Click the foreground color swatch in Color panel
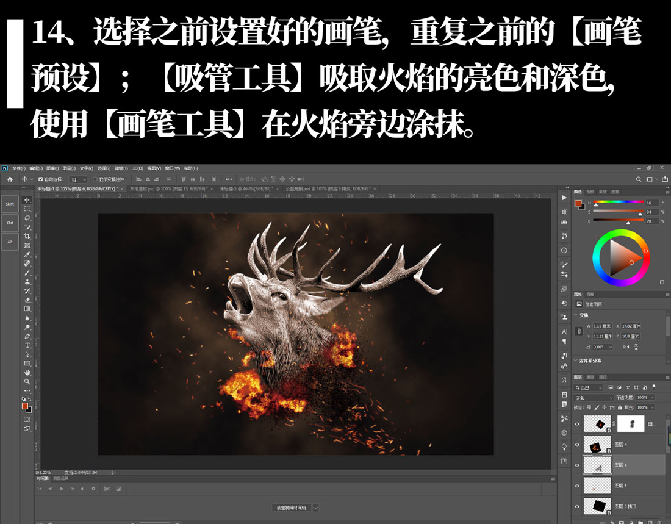This screenshot has width=671, height=524. (x=578, y=203)
